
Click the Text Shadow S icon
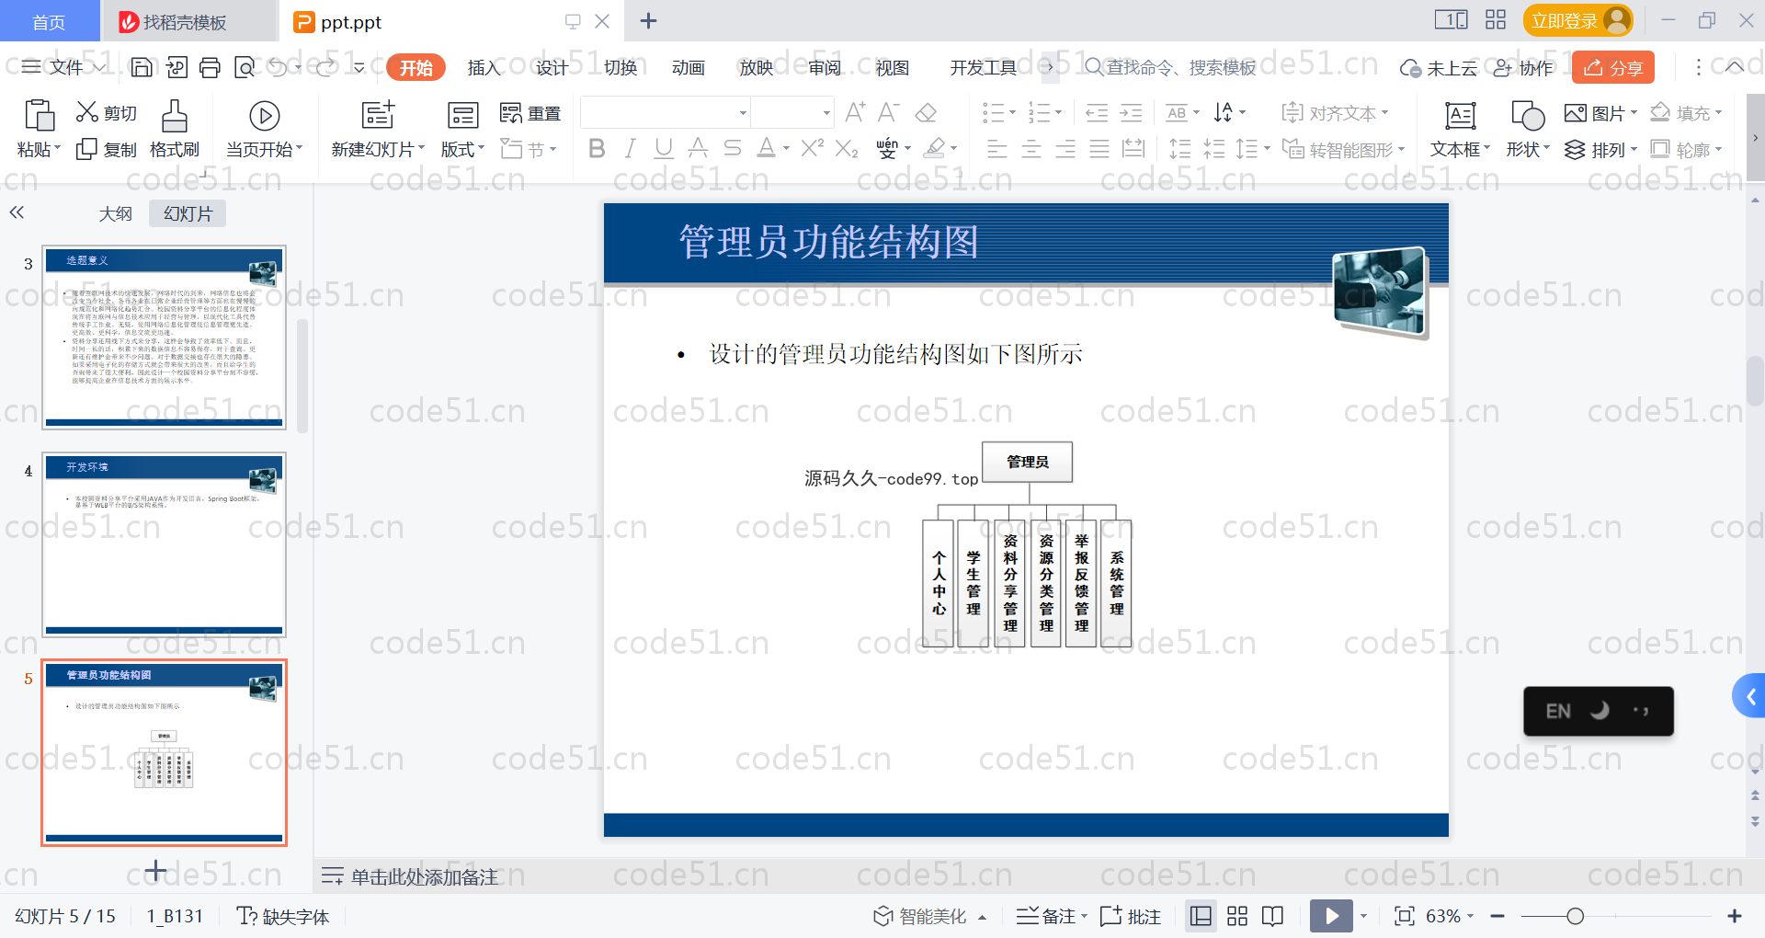pyautogui.click(x=732, y=148)
